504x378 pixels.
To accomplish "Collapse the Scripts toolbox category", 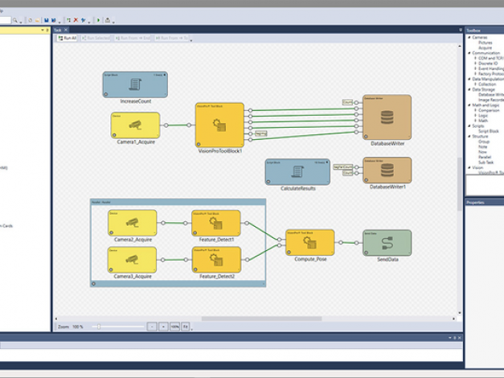I will point(469,125).
